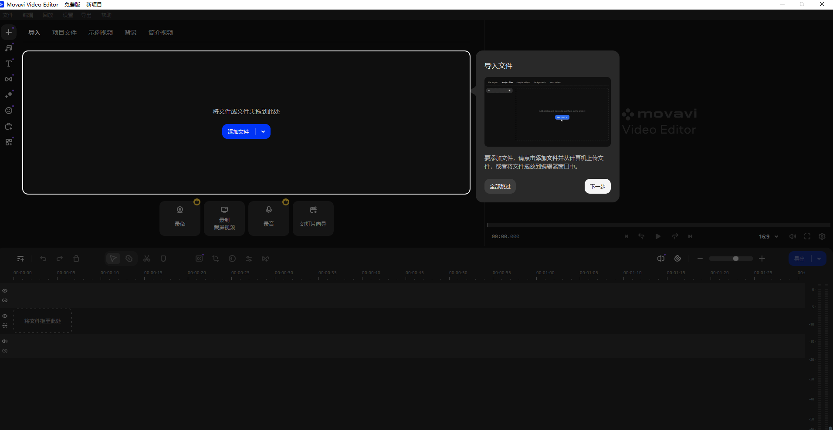Image resolution: width=833 pixels, height=430 pixels.
Task: Expand the 添加文件 dropdown arrow
Action: click(x=263, y=131)
